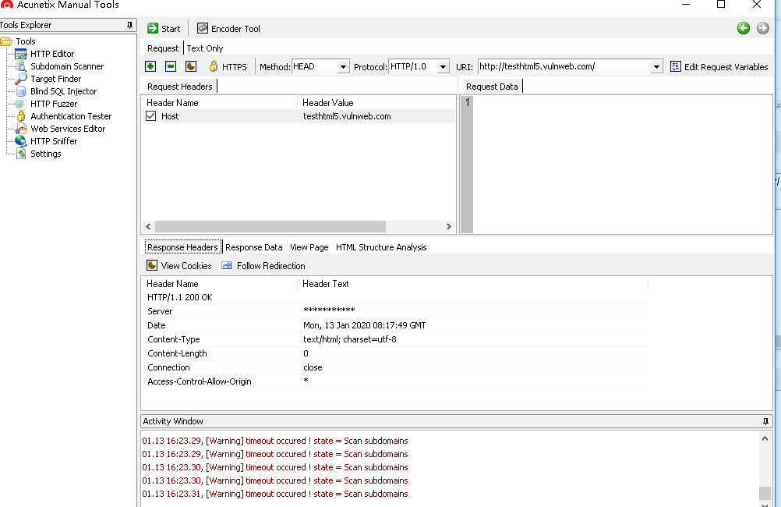Open Web Services Editor tool
Screen dimensions: 781x507
click(68, 129)
